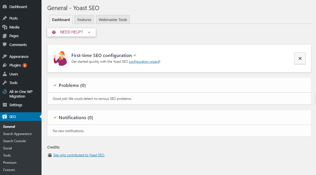Open All-in-One WP Migration menu
This screenshot has height=175, width=316.
(x=21, y=94)
